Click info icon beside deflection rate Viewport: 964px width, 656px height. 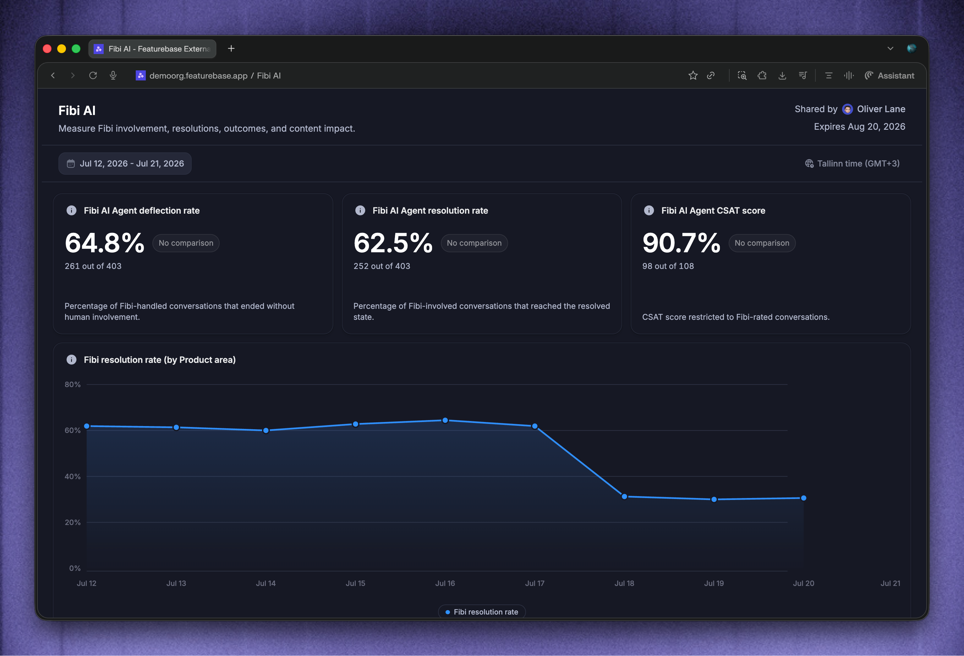pyautogui.click(x=71, y=210)
